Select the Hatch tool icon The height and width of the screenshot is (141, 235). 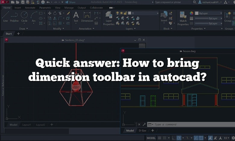(x=41, y=23)
